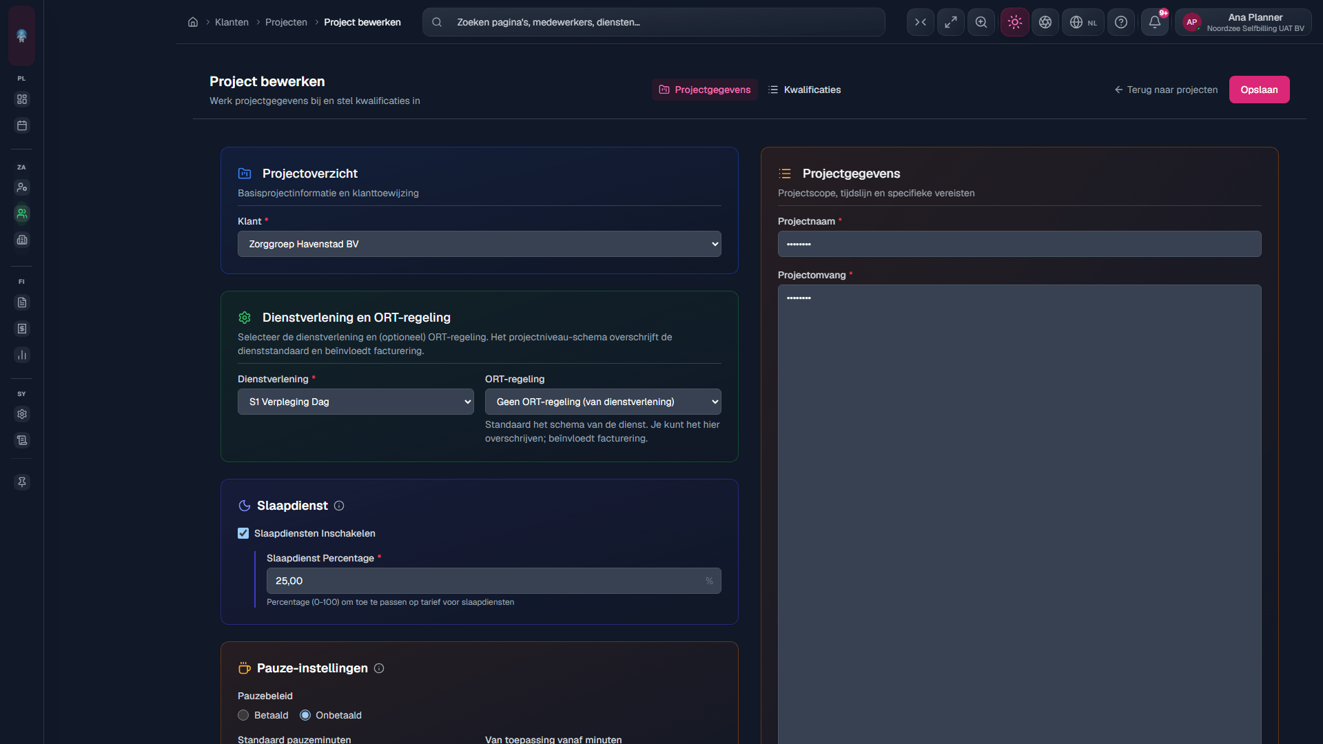This screenshot has width=1323, height=744.
Task: Select the green people icon in sidebar
Action: 22,214
